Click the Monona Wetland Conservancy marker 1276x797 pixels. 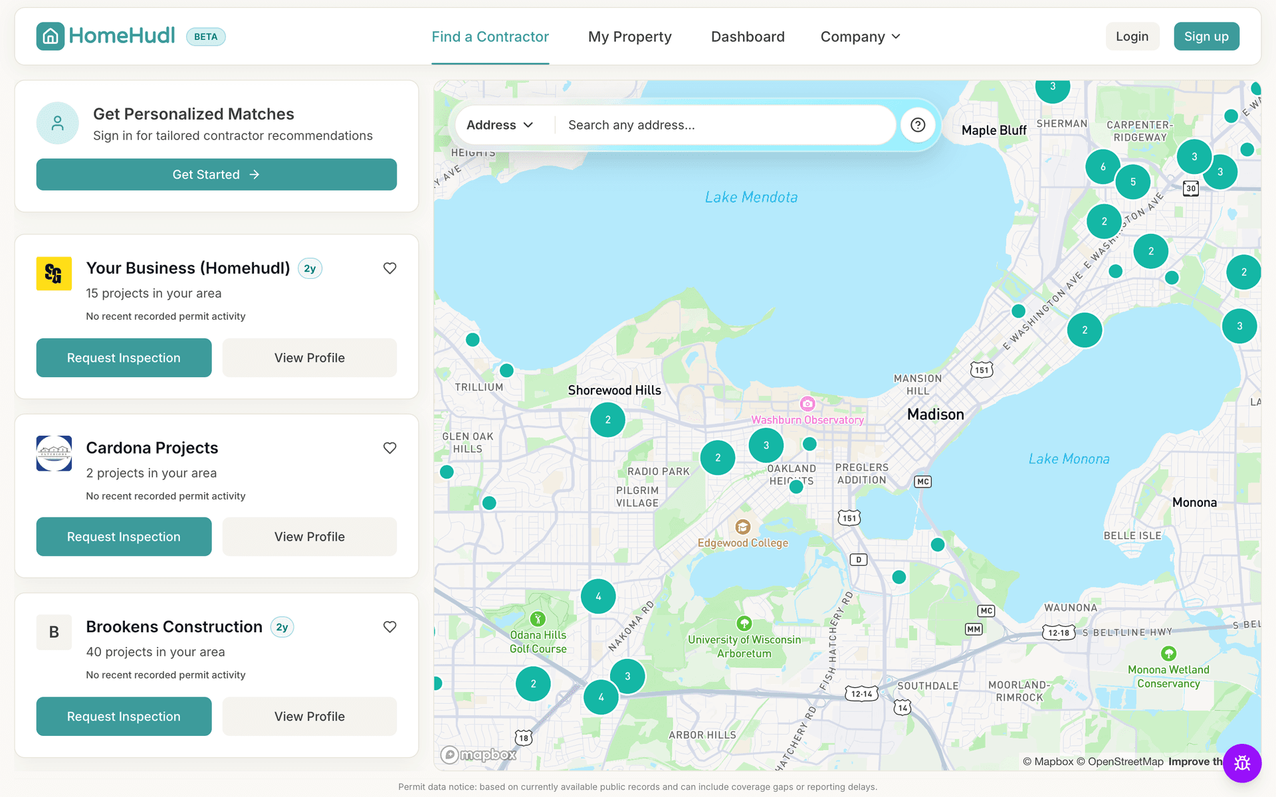1168,654
